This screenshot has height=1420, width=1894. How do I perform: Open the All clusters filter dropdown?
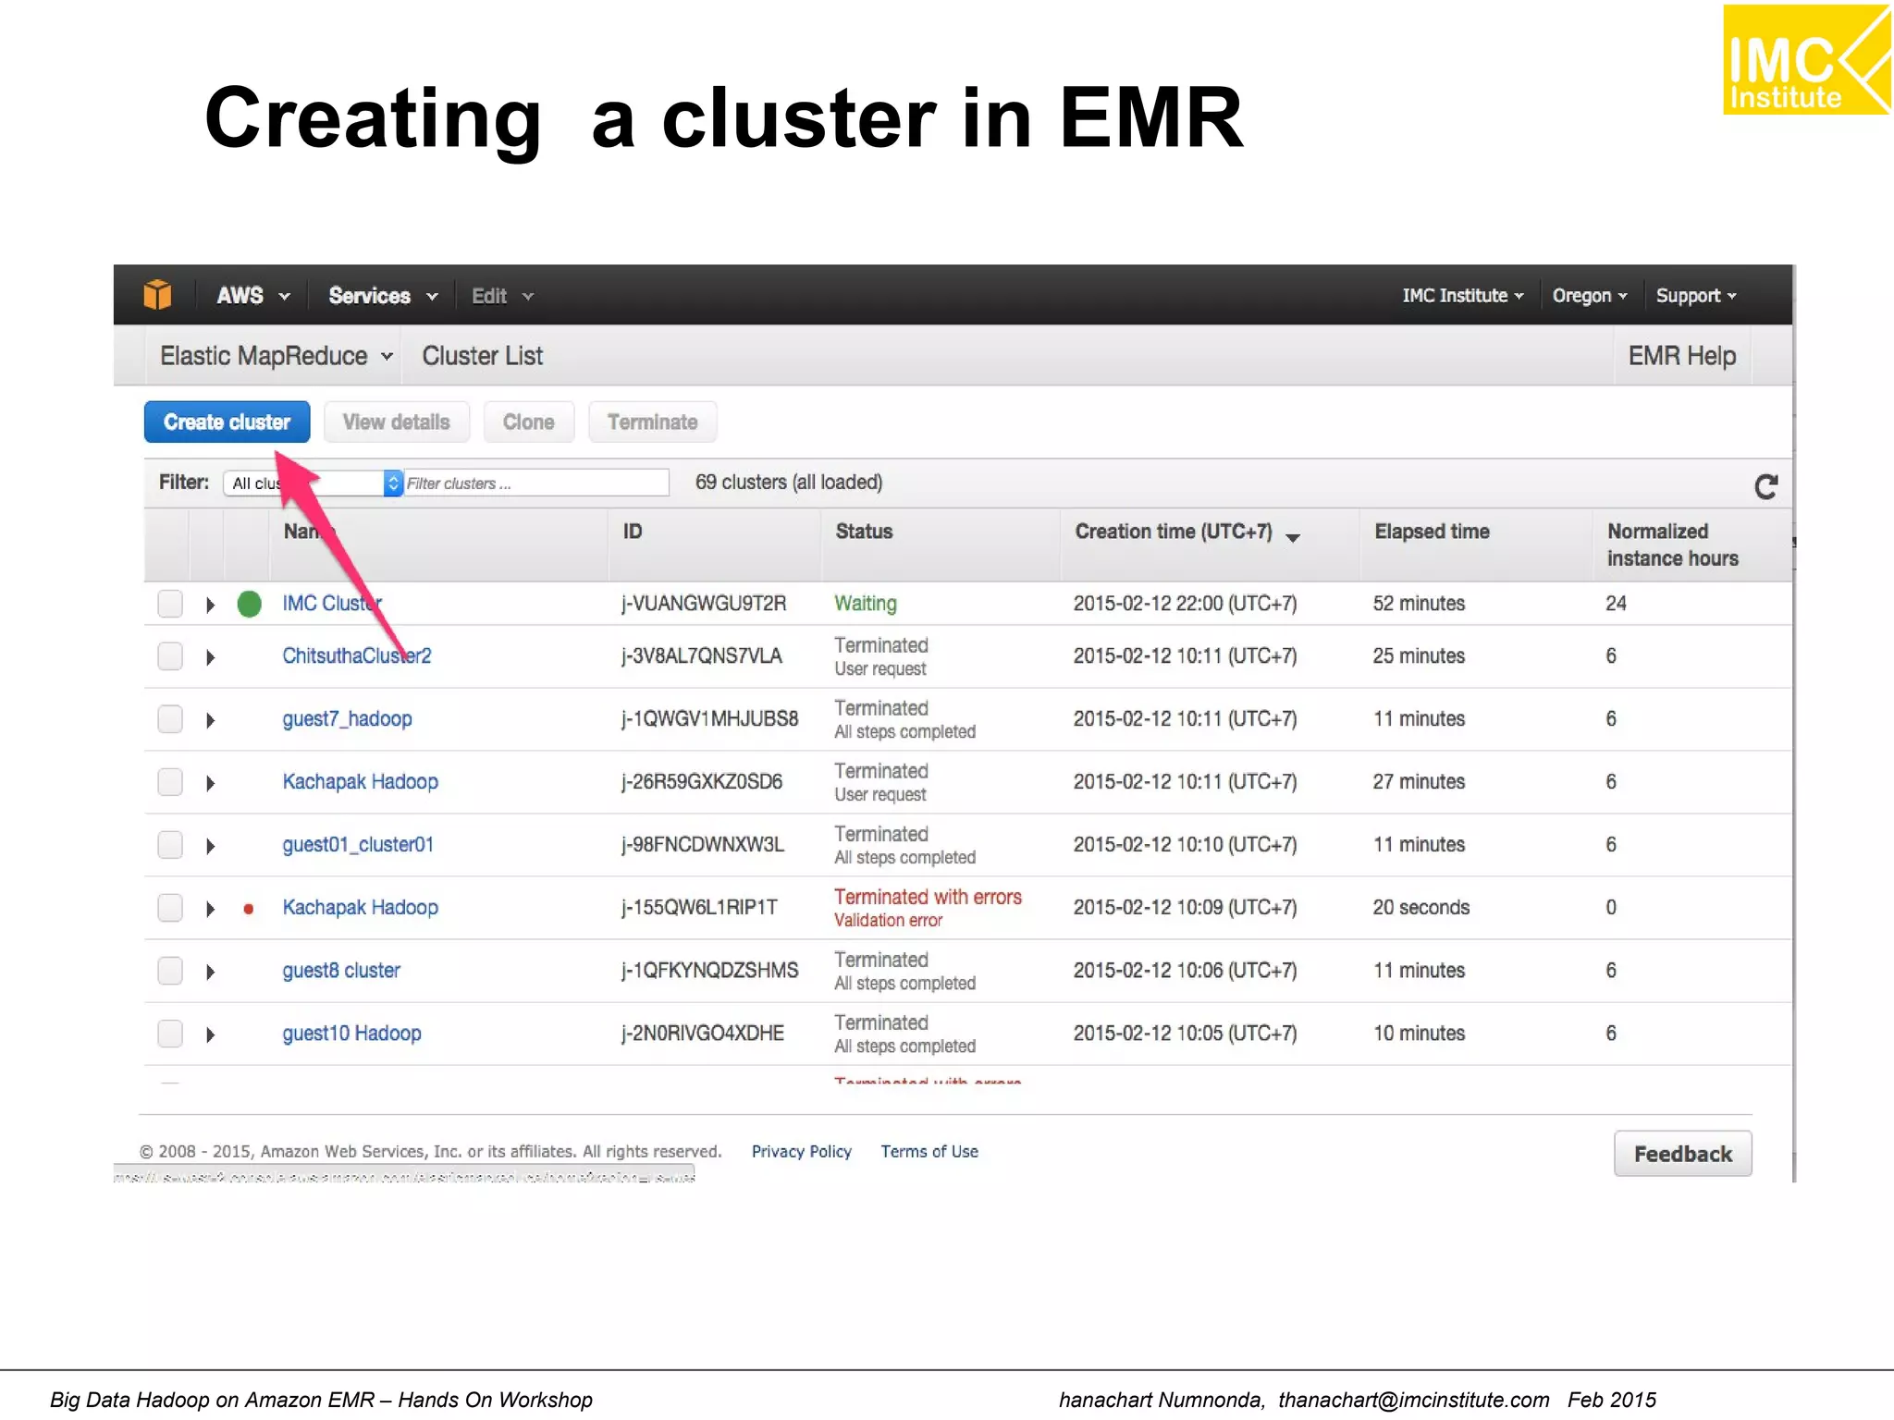click(x=313, y=483)
